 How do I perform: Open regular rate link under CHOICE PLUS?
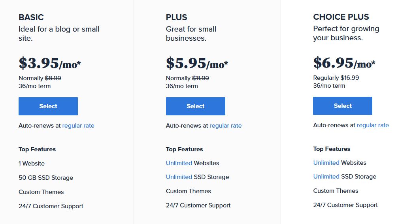[x=373, y=125]
